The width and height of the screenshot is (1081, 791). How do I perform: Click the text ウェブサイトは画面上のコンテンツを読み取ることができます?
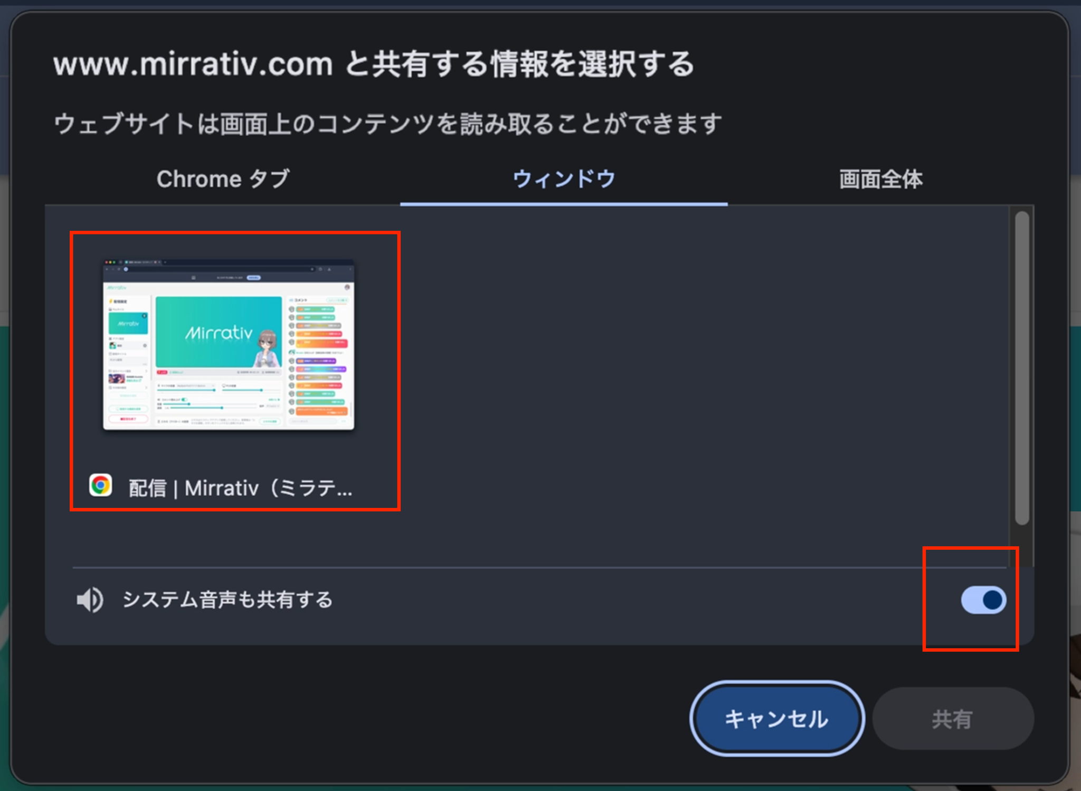tap(388, 124)
